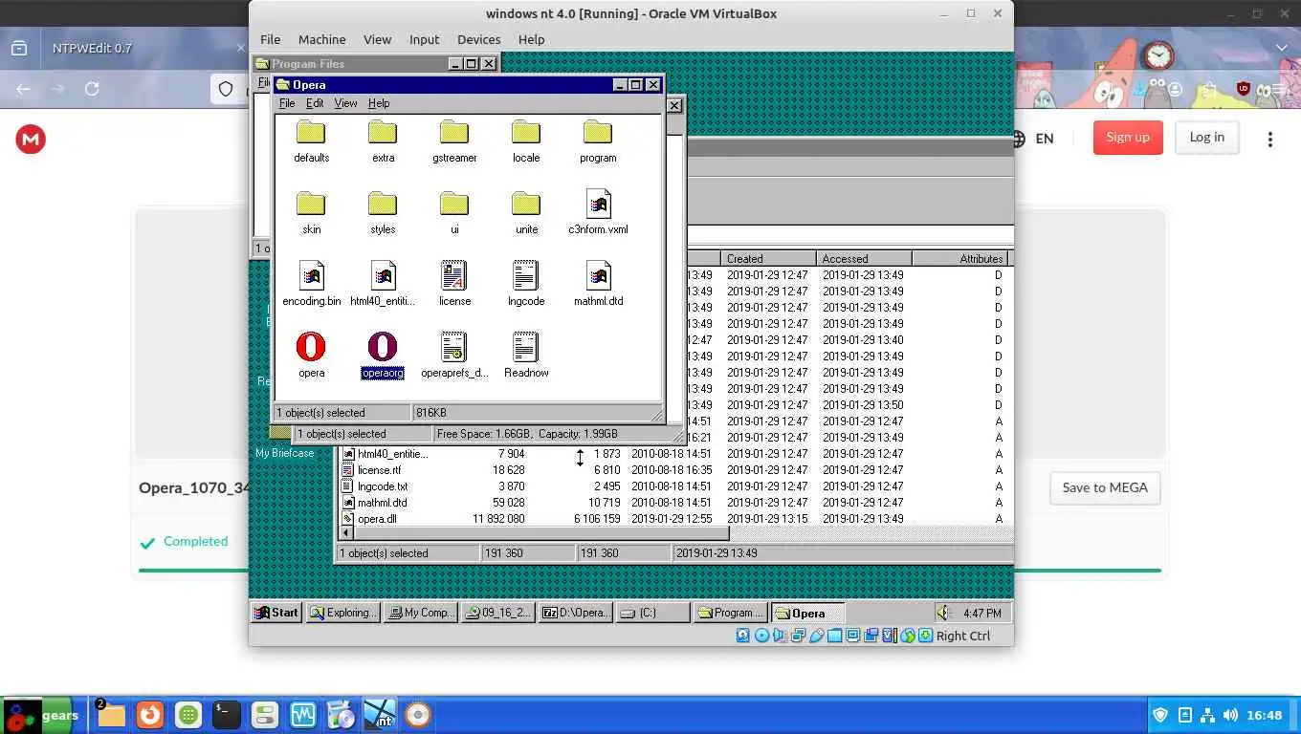
Task: Click the uBlock Origin extension icon
Action: click(x=1244, y=89)
